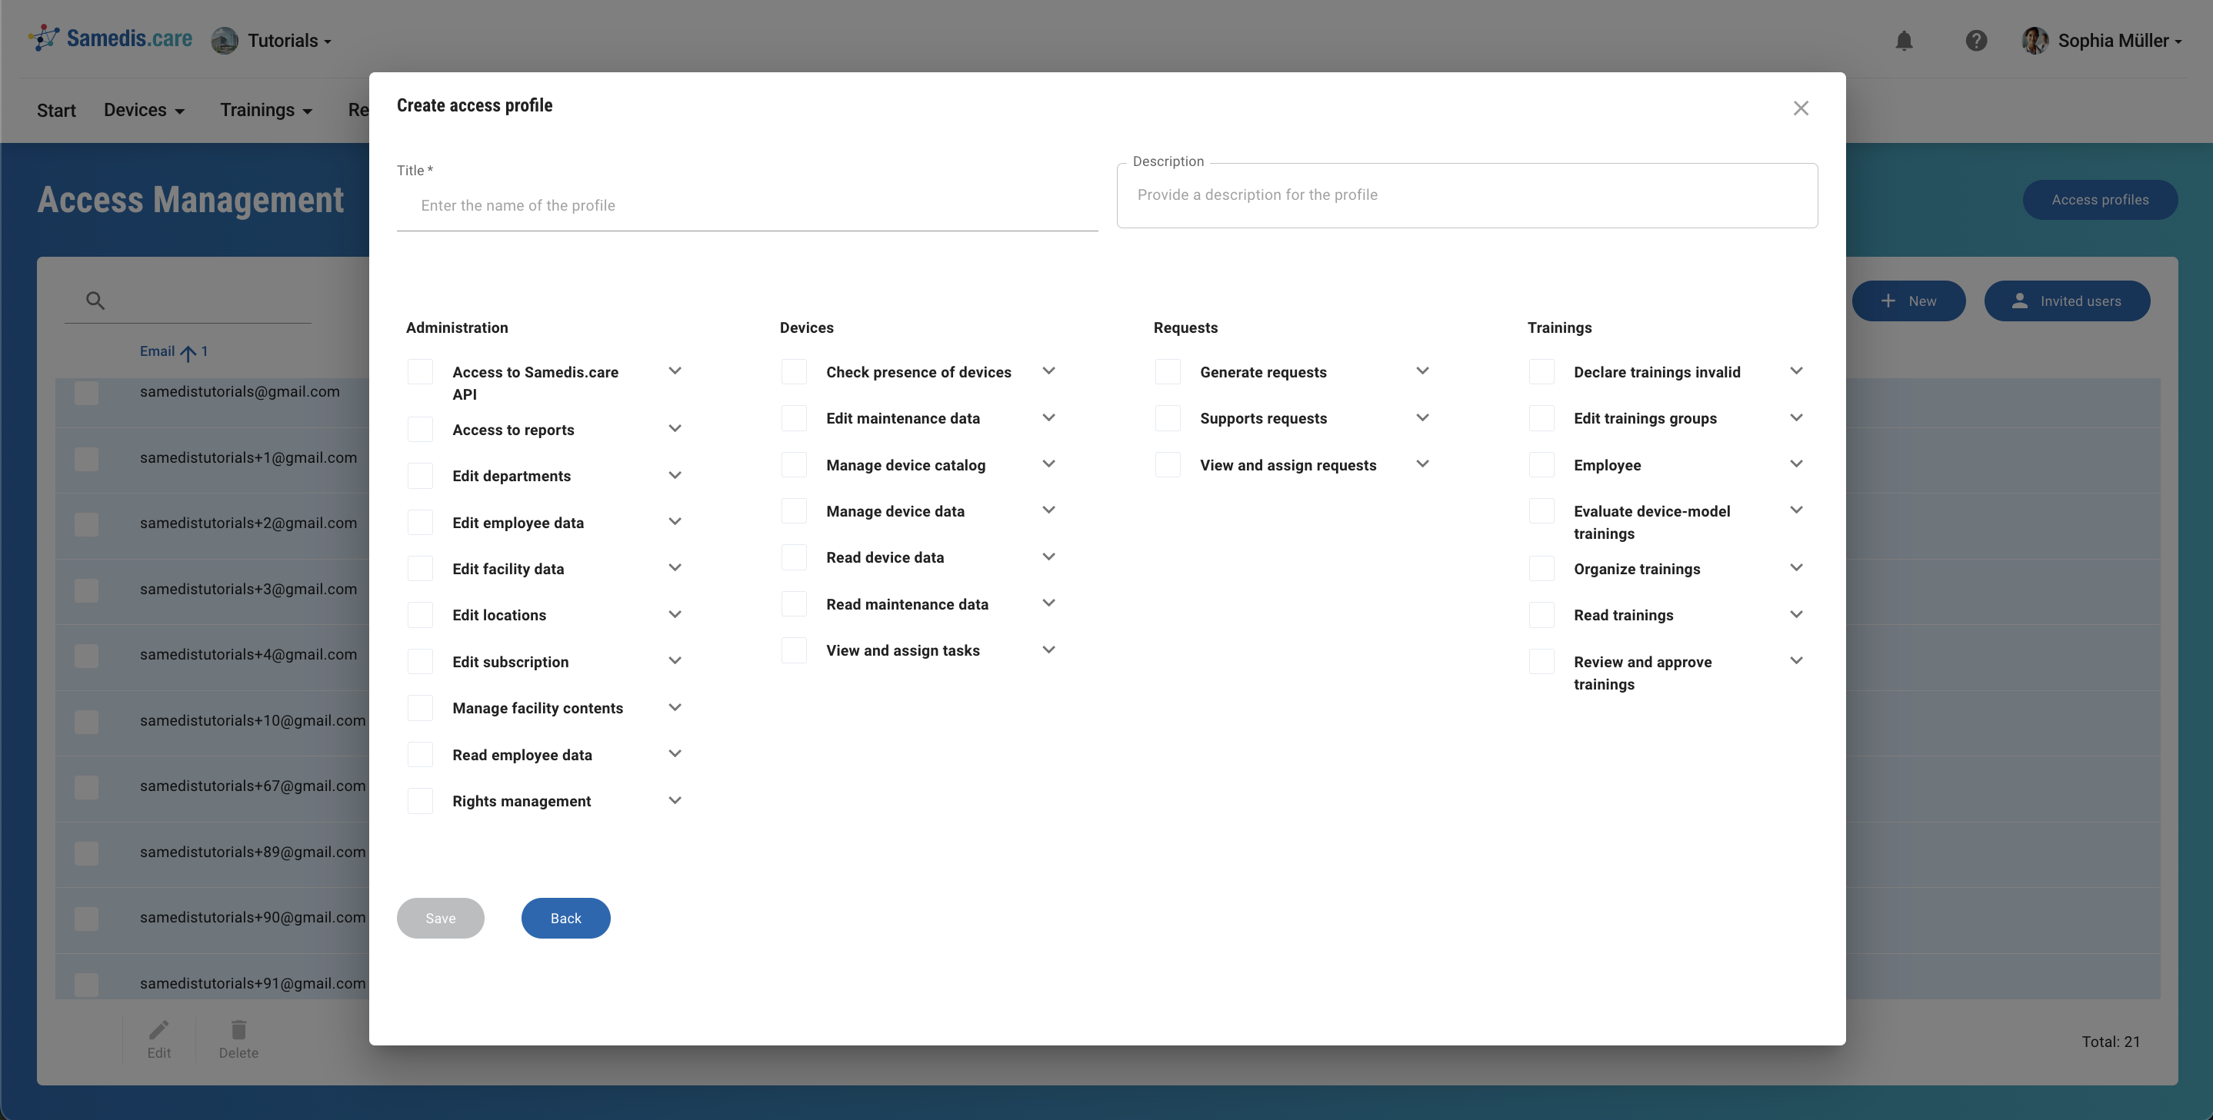The width and height of the screenshot is (2213, 1120).
Task: Enable the Read trainings checkbox
Action: (x=1541, y=613)
